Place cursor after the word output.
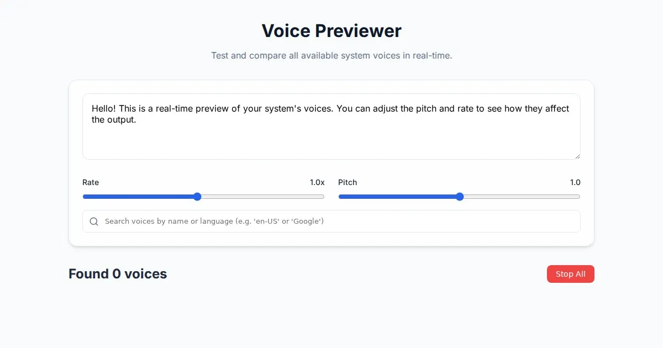The height and width of the screenshot is (348, 663). coord(136,120)
